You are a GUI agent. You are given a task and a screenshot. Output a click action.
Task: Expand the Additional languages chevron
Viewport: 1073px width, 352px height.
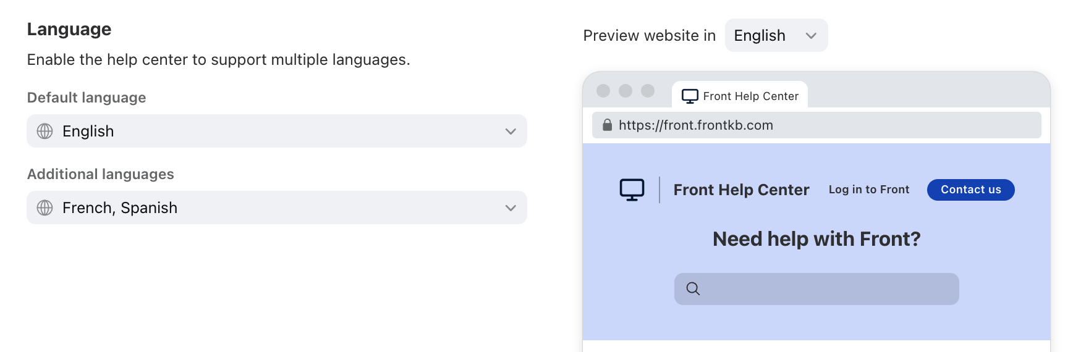tap(511, 207)
